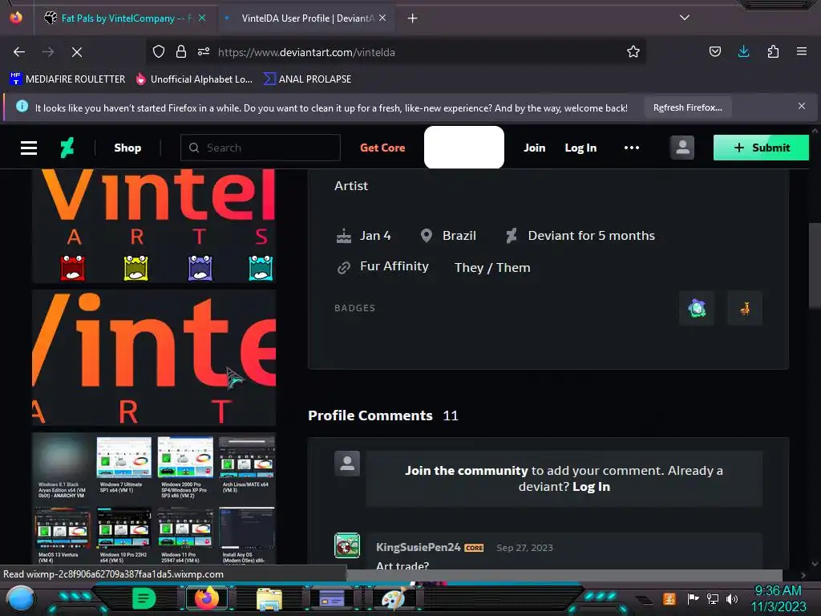
Task: Open the green notes taskbar app
Action: 144,598
